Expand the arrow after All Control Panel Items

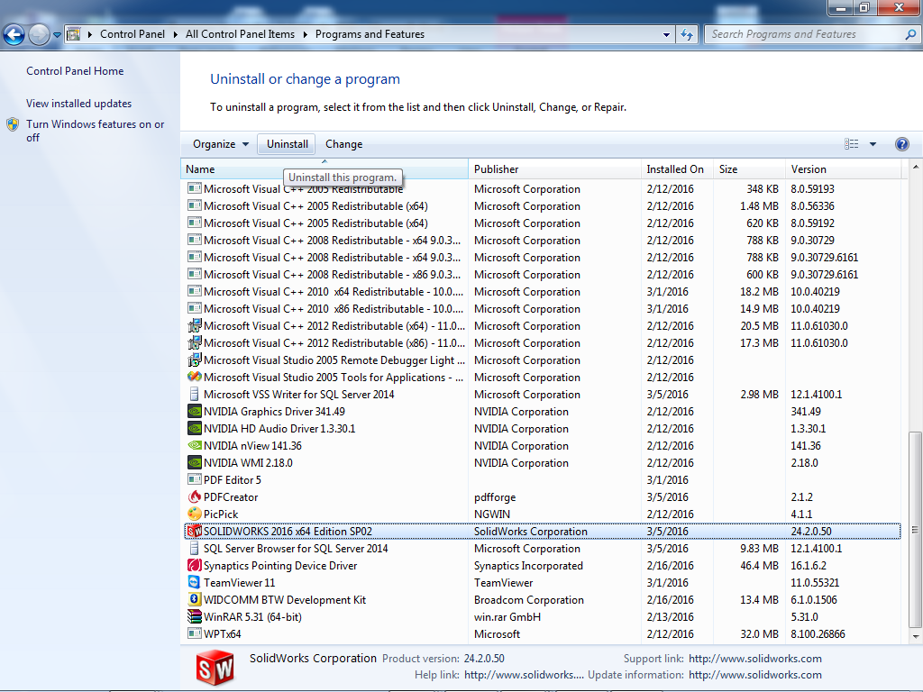pos(306,34)
